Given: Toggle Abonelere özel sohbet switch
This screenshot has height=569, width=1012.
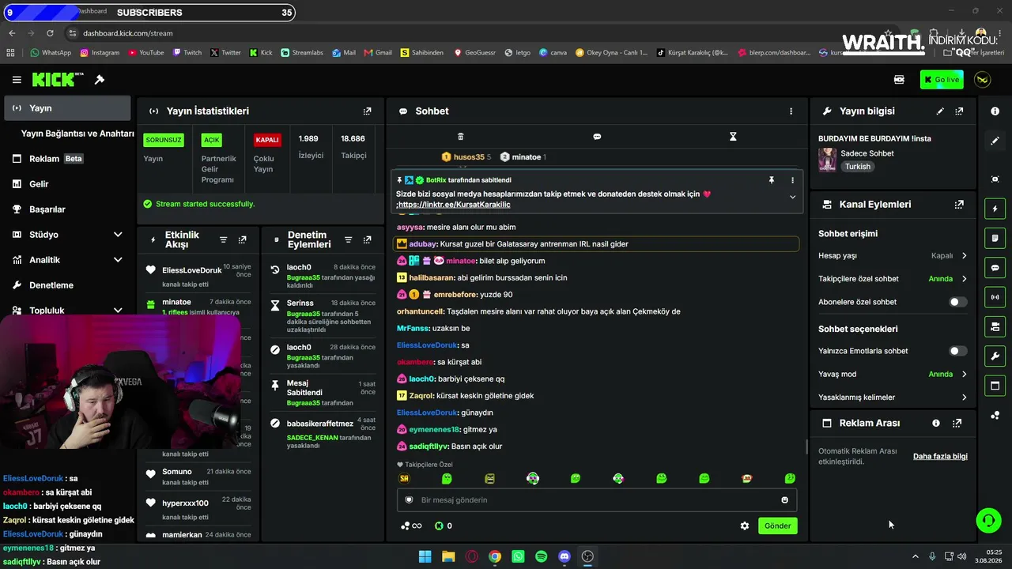Looking at the screenshot, I should pos(957,302).
